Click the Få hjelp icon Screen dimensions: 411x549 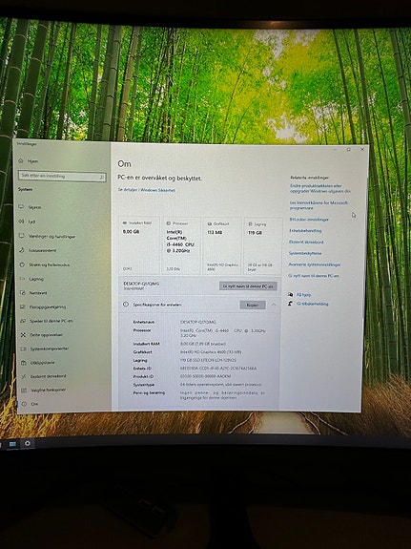coord(290,294)
